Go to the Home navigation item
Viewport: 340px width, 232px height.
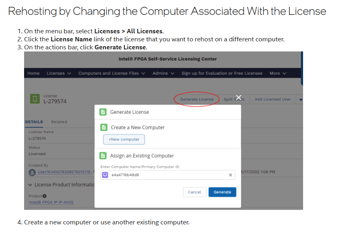pos(33,73)
